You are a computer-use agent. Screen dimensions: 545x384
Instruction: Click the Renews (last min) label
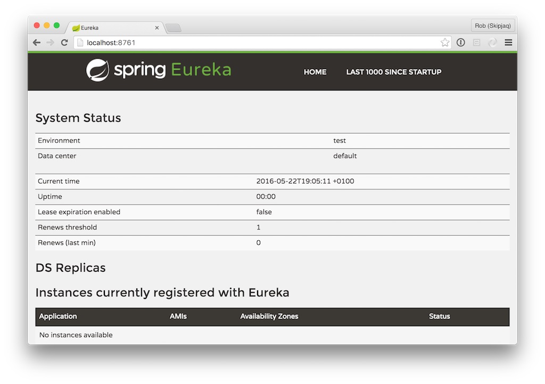point(67,243)
